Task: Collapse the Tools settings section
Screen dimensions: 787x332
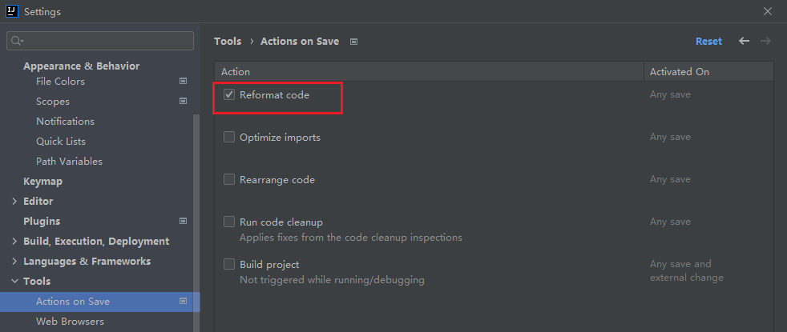Action: [x=14, y=282]
